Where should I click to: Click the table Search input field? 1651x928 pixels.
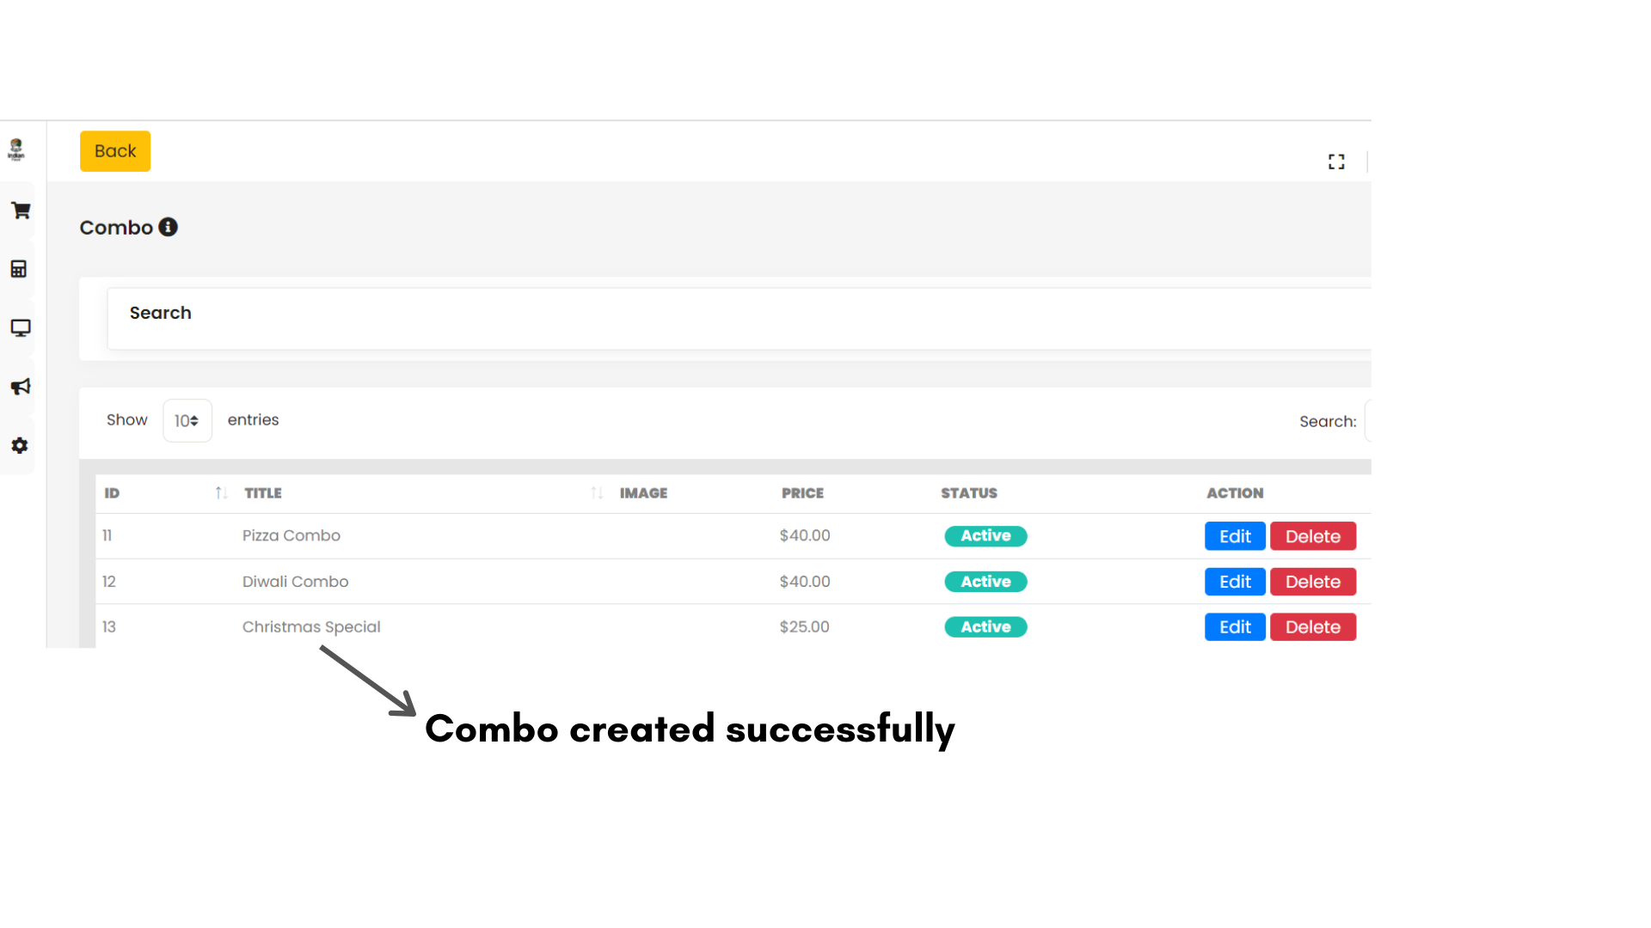point(1367,422)
